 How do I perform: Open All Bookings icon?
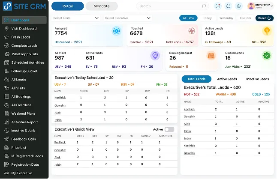6,96
